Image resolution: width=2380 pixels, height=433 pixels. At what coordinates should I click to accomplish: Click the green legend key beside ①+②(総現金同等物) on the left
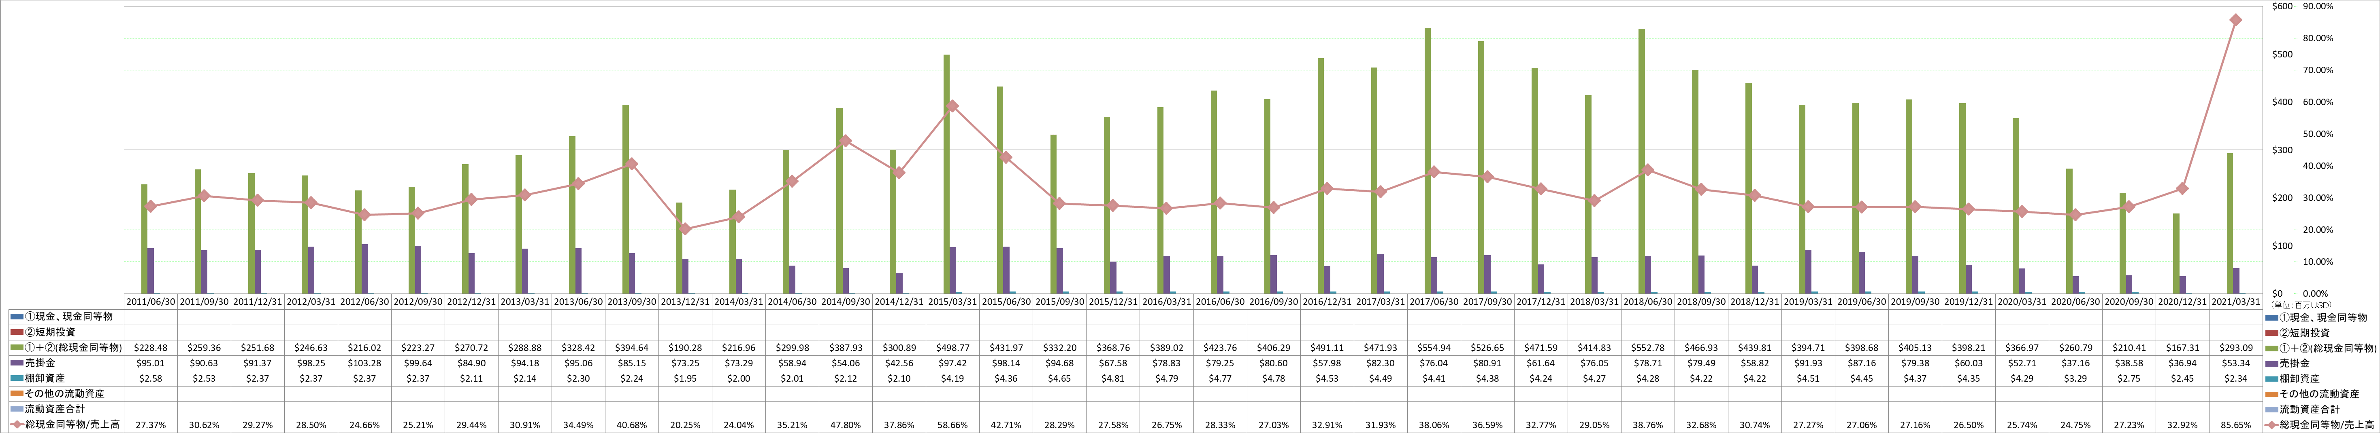click(17, 348)
